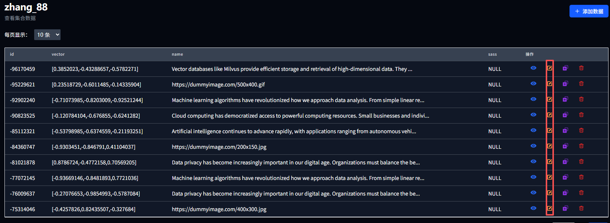Click the 添加数据 button
The width and height of the screenshot is (610, 223).
point(588,12)
